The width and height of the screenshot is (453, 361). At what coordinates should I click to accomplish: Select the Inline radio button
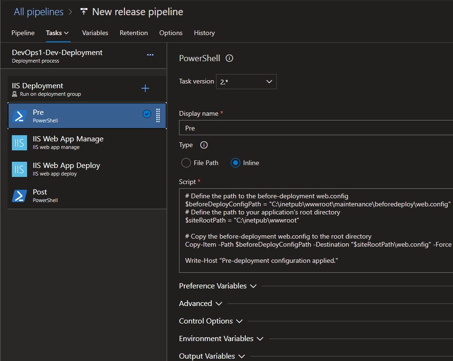pyautogui.click(x=236, y=163)
